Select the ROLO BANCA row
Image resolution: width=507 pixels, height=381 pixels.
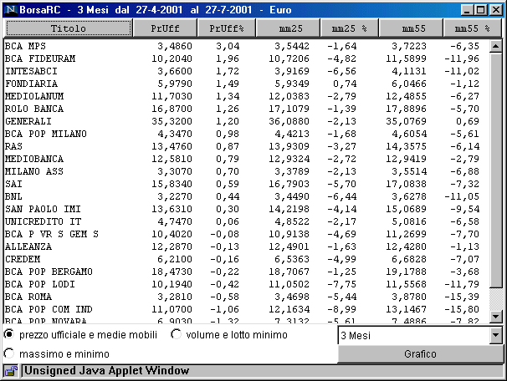coord(246,109)
